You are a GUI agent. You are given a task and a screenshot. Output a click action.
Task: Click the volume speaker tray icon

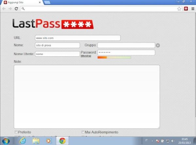pos(173,141)
